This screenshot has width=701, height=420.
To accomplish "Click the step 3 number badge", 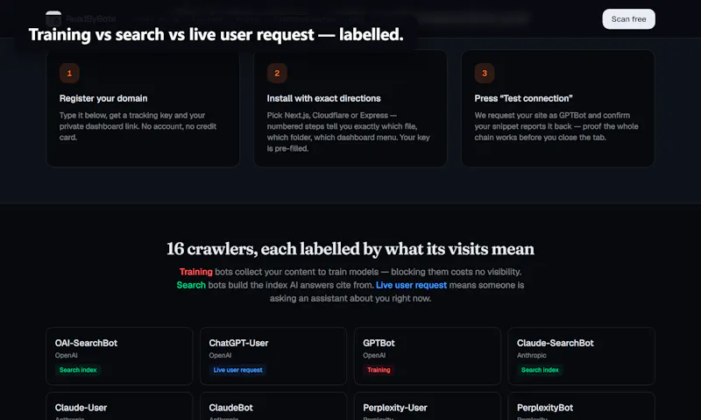I will click(485, 73).
